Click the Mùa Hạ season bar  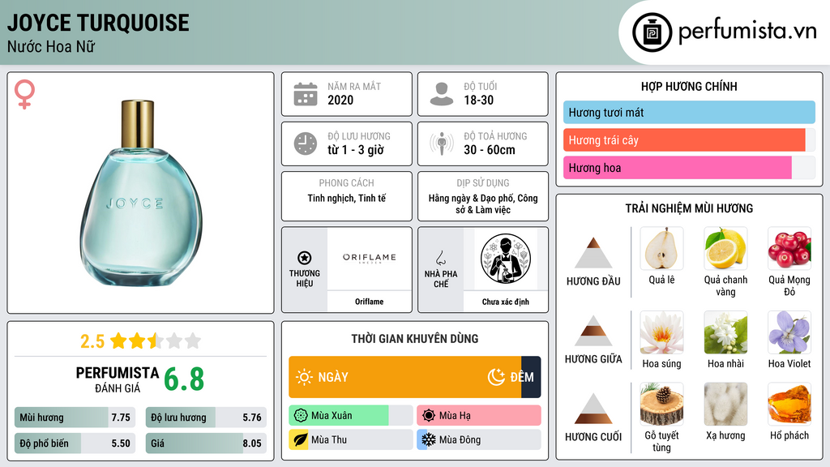478,416
